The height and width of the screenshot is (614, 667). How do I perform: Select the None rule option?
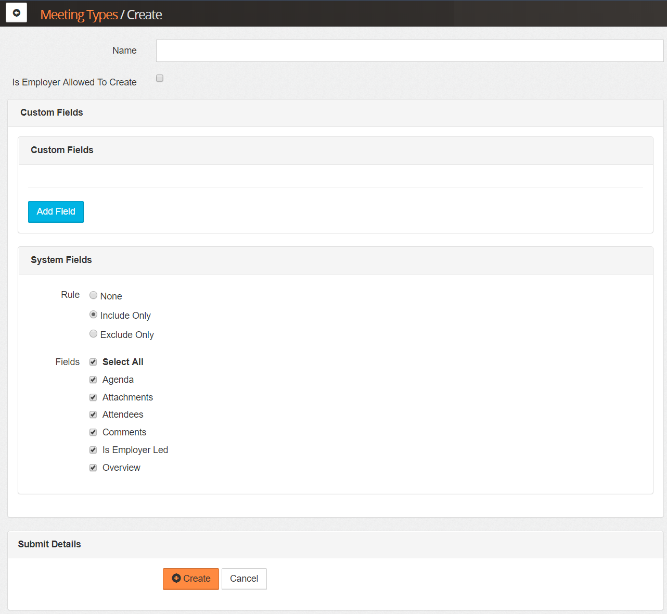94,295
